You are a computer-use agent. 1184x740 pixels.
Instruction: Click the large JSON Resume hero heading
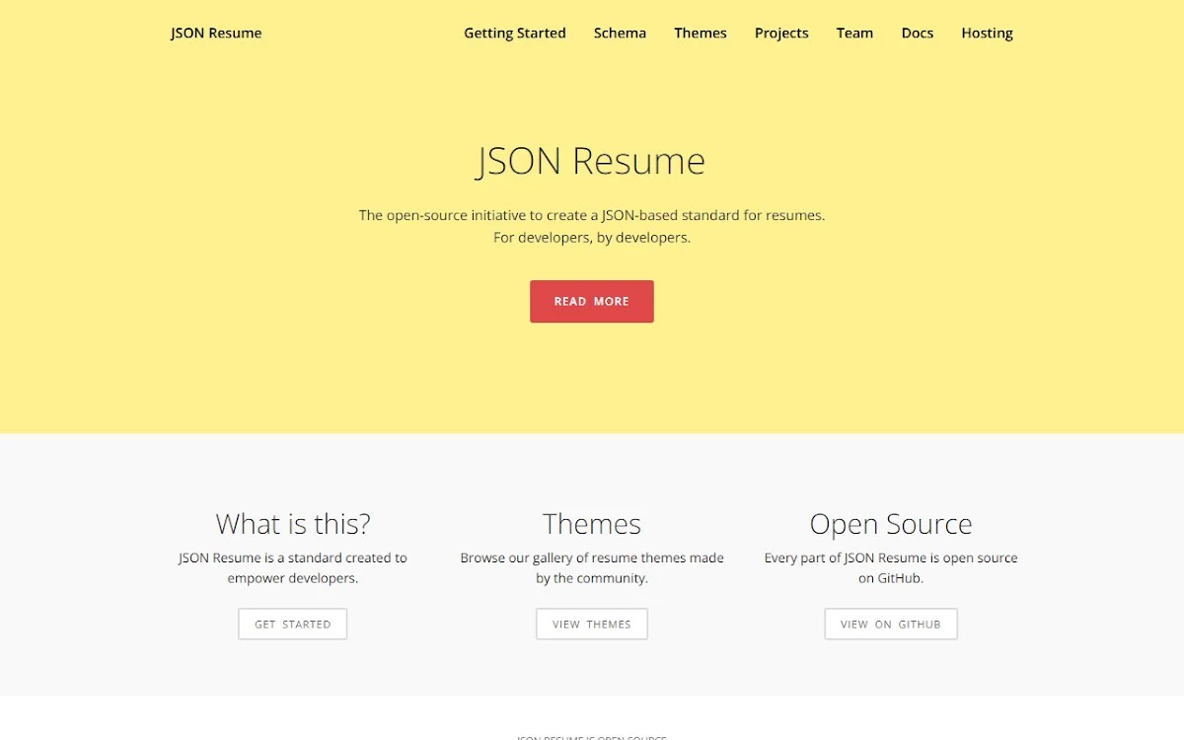tap(592, 161)
